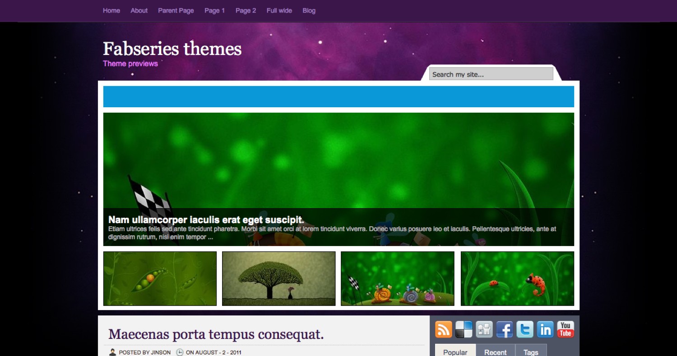Viewport: 677px width, 356px height.
Task: Select the racing snails thumbnail
Action: (x=397, y=278)
